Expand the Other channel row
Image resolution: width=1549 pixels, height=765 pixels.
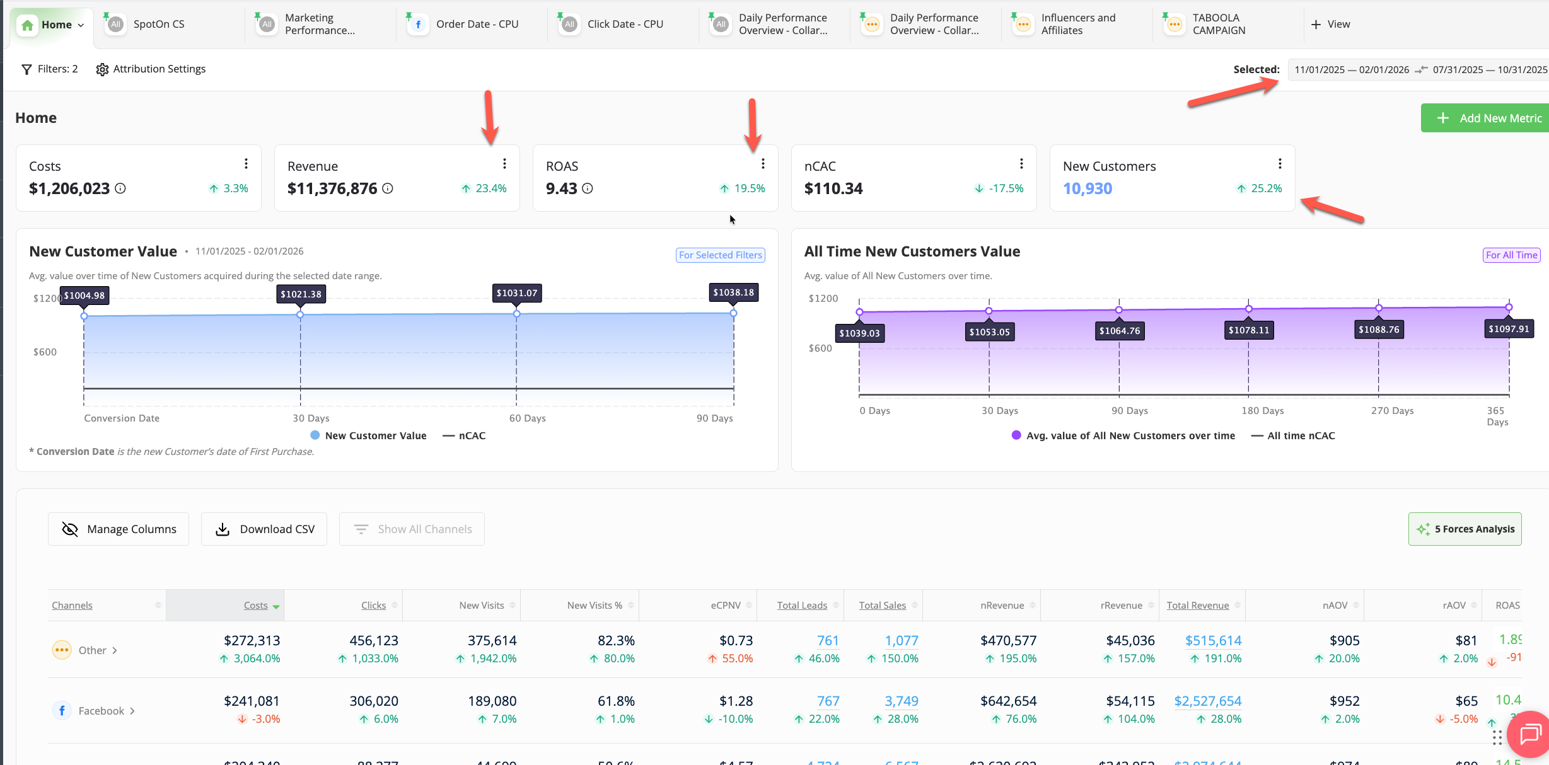click(115, 650)
